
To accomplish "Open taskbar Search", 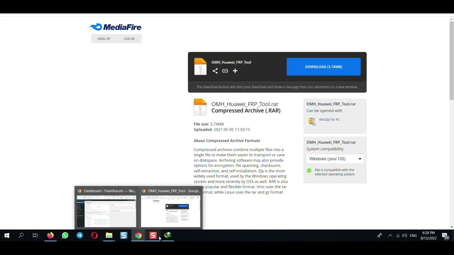I will (21, 236).
